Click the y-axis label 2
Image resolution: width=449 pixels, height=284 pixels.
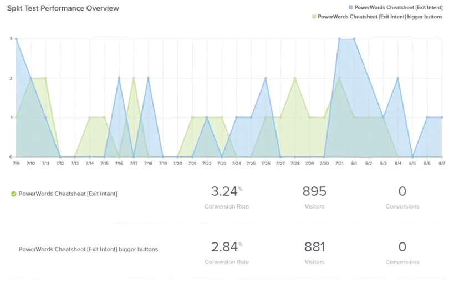click(11, 78)
